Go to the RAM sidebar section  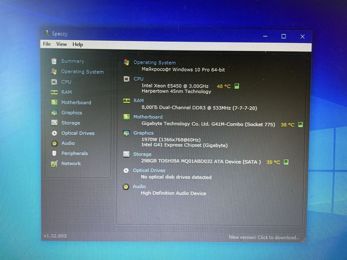67,92
